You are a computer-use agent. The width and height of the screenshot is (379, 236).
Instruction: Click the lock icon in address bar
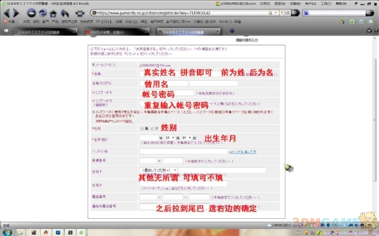pyautogui.click(x=95, y=12)
